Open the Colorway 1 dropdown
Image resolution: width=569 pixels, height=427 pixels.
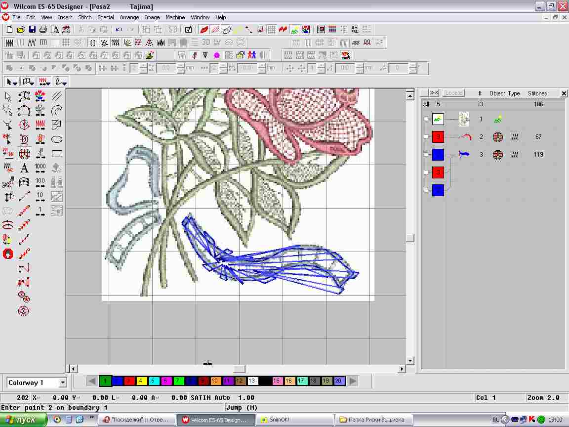click(x=63, y=383)
